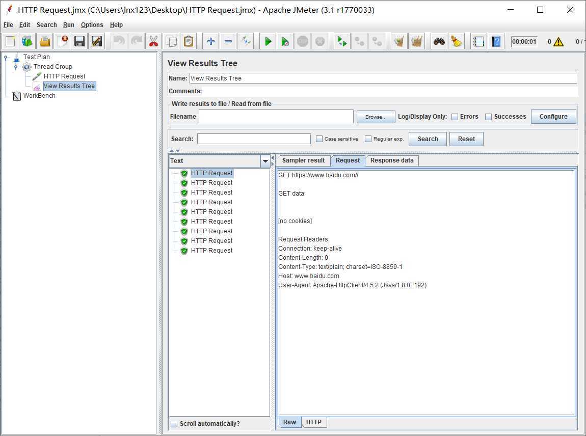This screenshot has height=436, width=586.
Task: Click the Cut scissors icon
Action: 153,41
